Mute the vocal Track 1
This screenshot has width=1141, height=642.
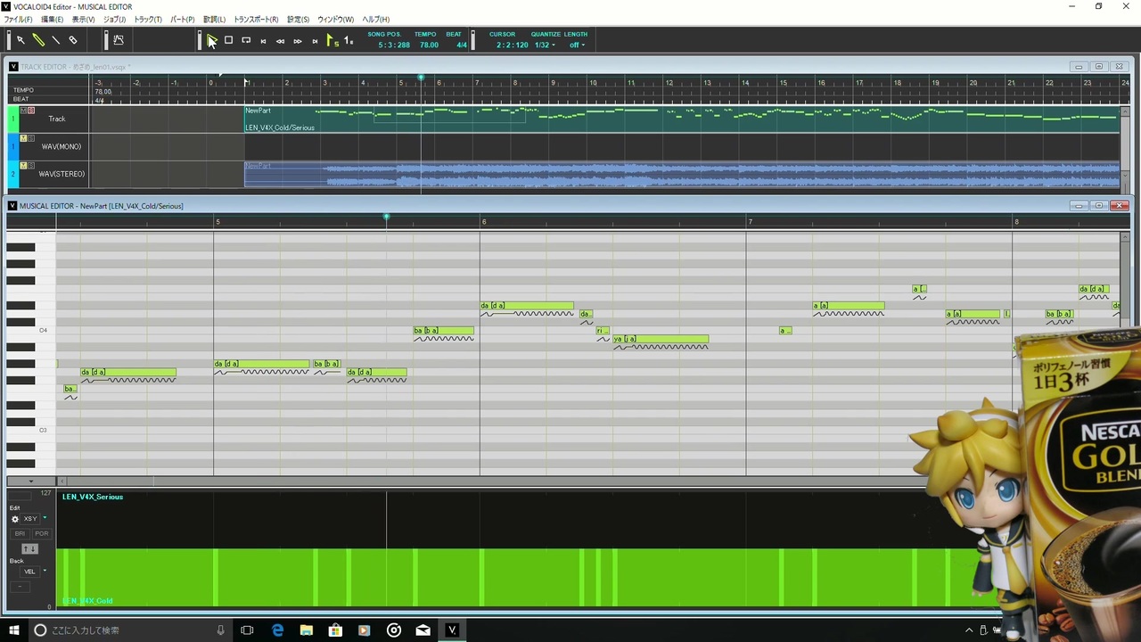click(25, 111)
